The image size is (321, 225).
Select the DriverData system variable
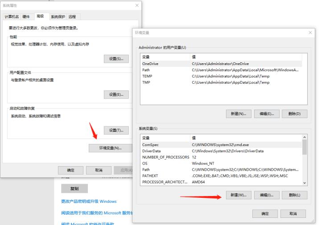click(222, 151)
